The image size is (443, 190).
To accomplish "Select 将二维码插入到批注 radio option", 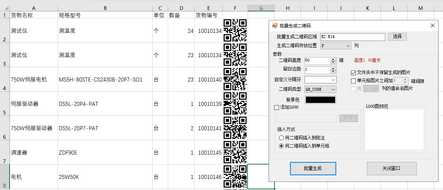I will coord(281,138).
